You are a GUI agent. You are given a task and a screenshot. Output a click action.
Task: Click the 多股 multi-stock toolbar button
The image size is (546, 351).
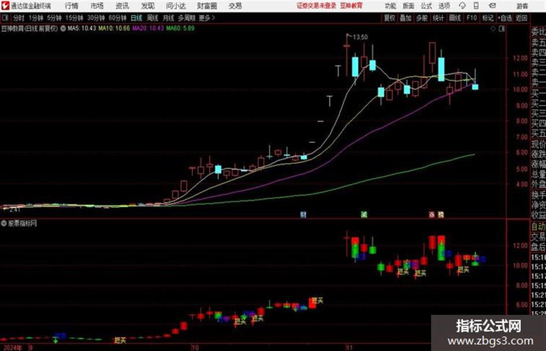coord(422,18)
